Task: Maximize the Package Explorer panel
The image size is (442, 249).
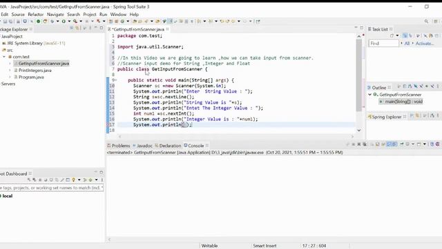Action: pyautogui.click(x=102, y=28)
